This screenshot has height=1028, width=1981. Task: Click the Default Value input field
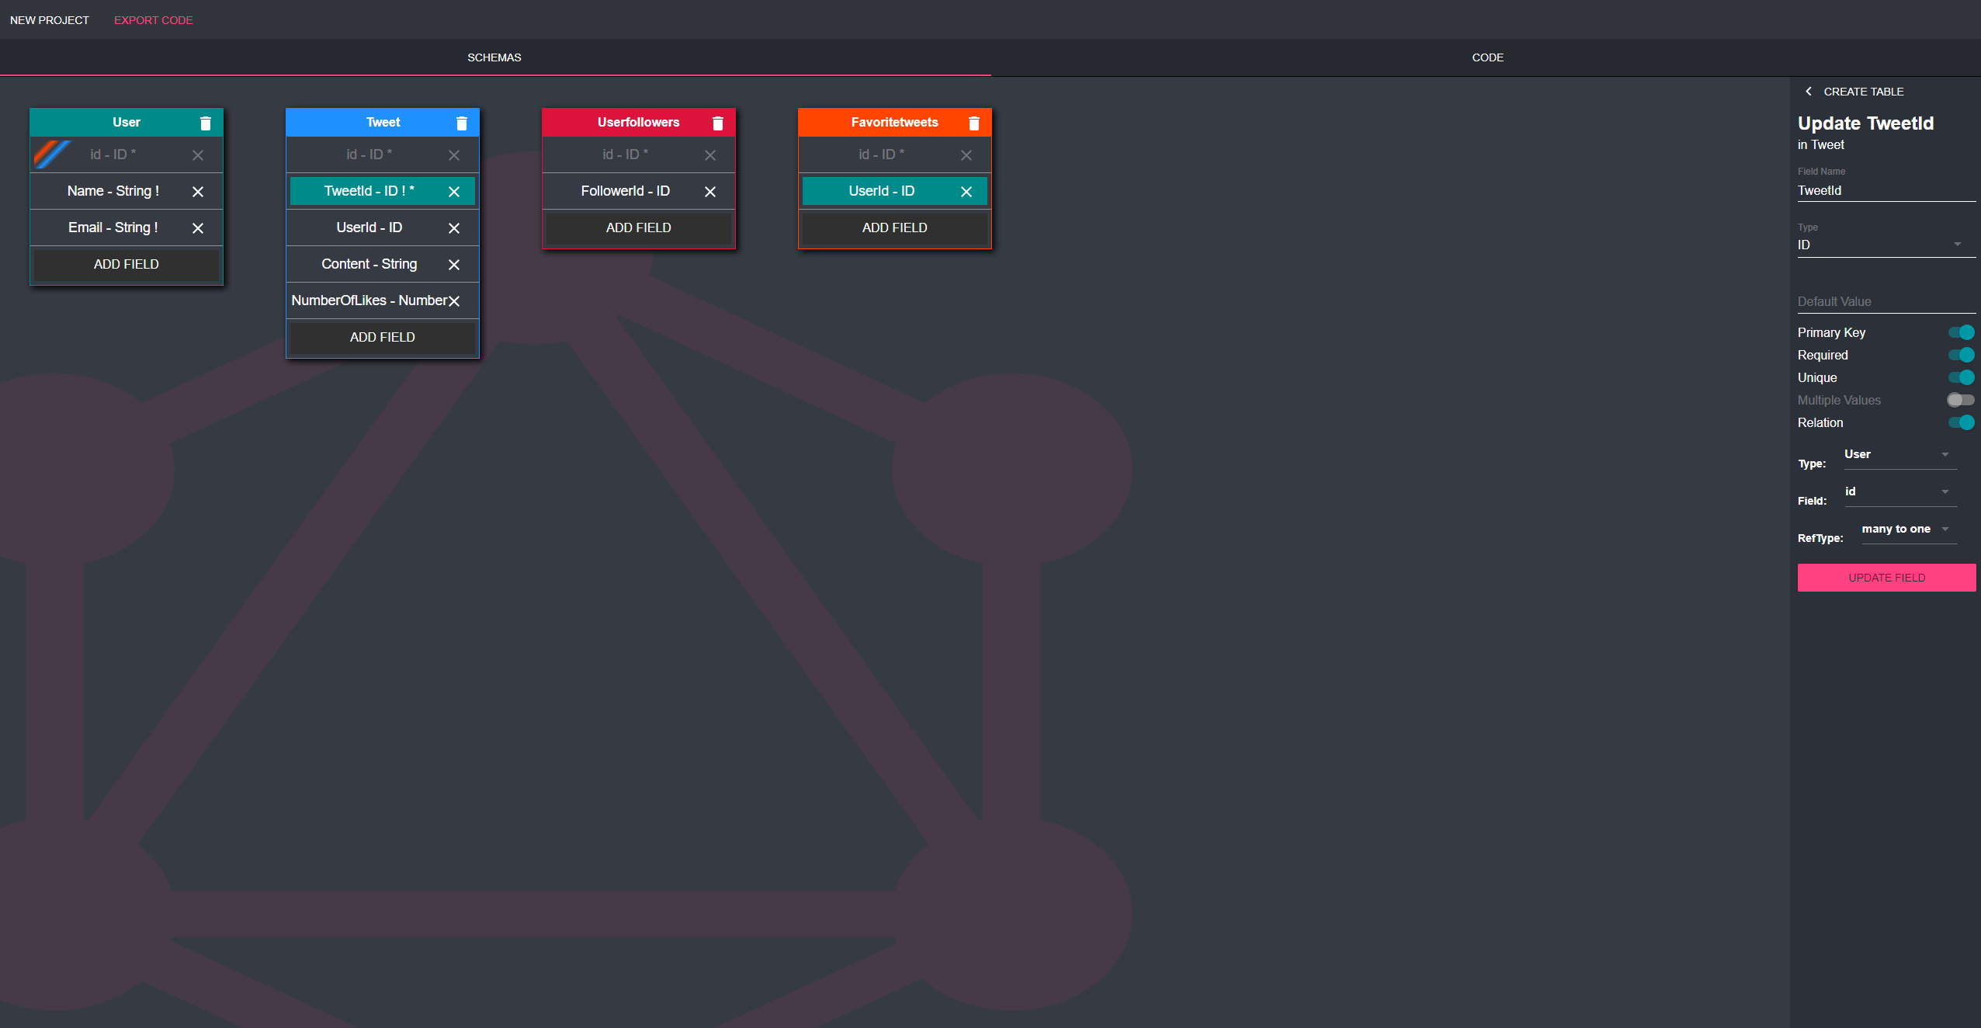point(1886,302)
